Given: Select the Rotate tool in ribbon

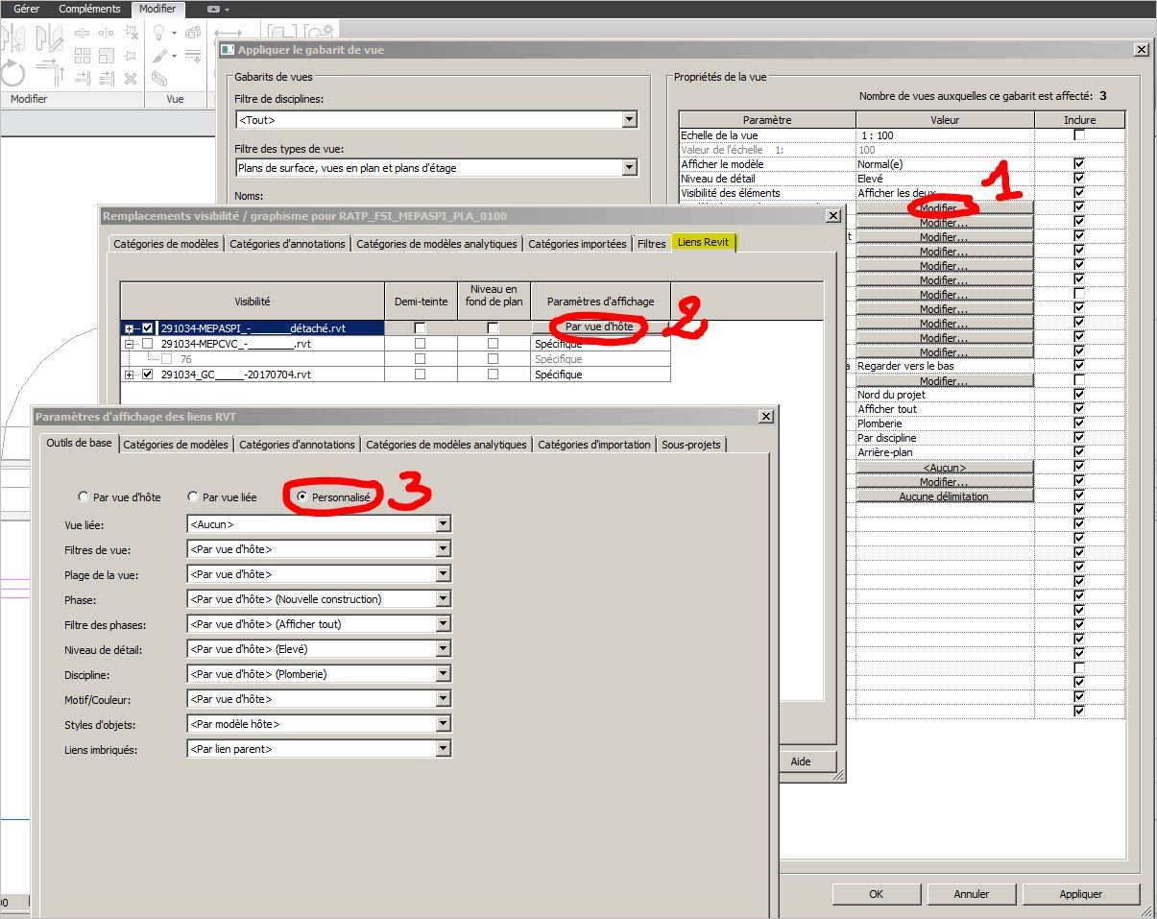Looking at the screenshot, I should (13, 75).
